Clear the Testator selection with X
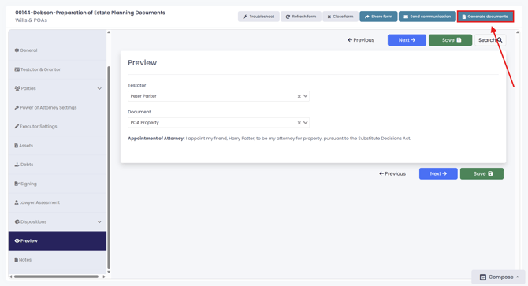Screen dimensions: 528x286 point(299,96)
